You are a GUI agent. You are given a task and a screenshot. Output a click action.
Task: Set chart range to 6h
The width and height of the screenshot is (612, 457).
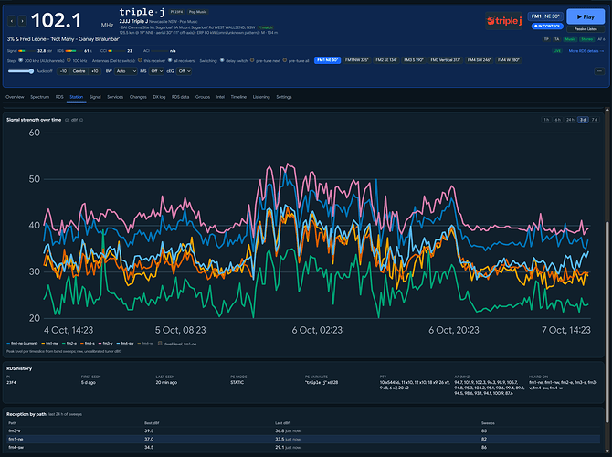tap(558, 120)
